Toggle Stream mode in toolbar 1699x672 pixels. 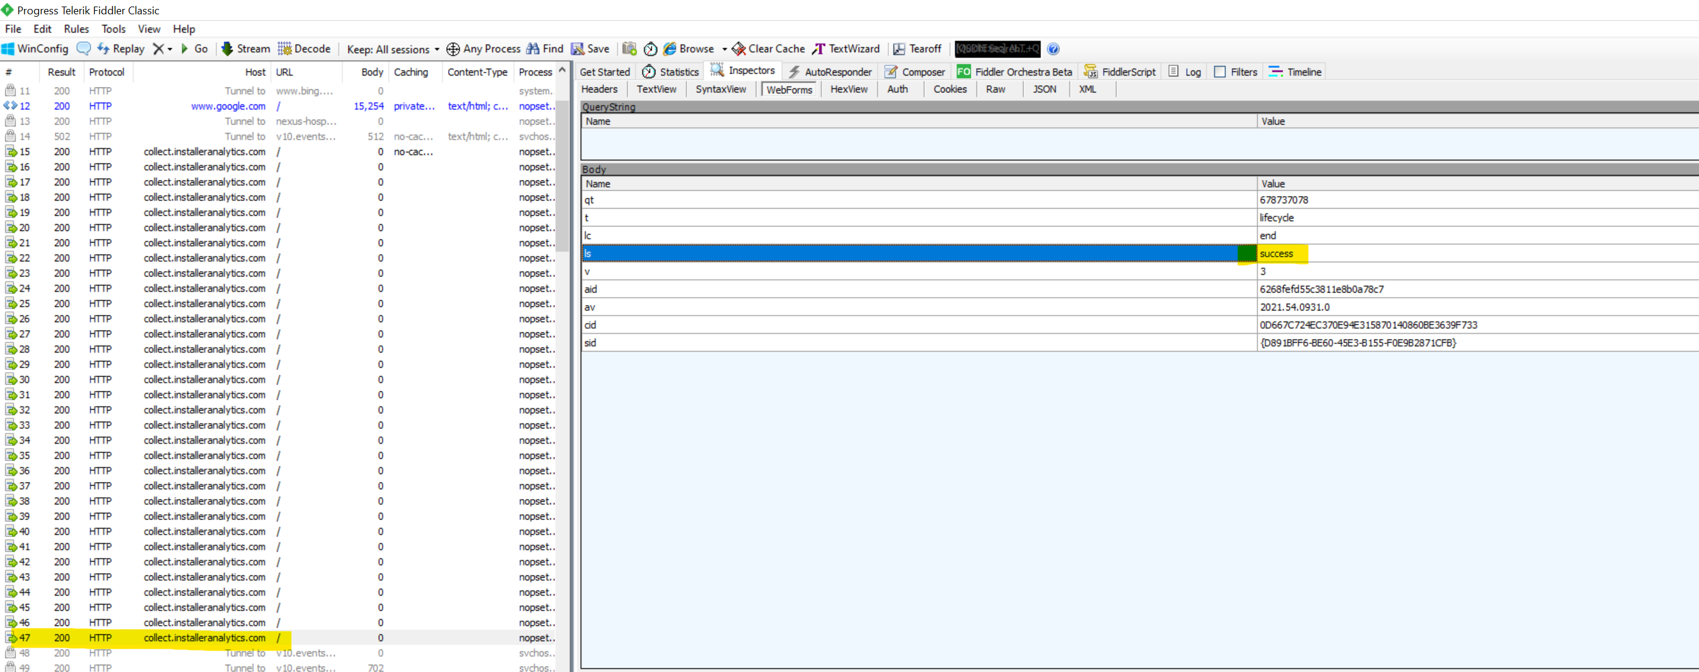tap(245, 49)
